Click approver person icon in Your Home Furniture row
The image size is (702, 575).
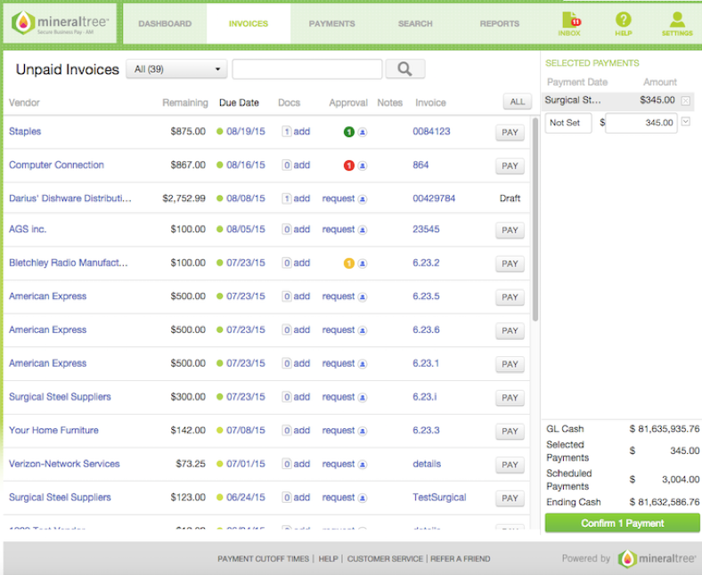[x=363, y=431]
